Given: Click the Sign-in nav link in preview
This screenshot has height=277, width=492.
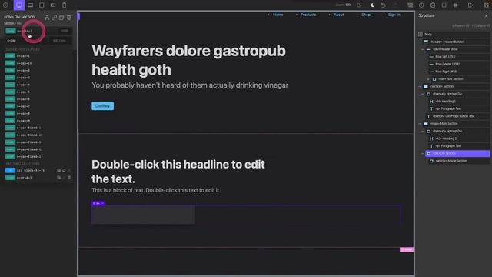Looking at the screenshot, I should click(394, 15).
